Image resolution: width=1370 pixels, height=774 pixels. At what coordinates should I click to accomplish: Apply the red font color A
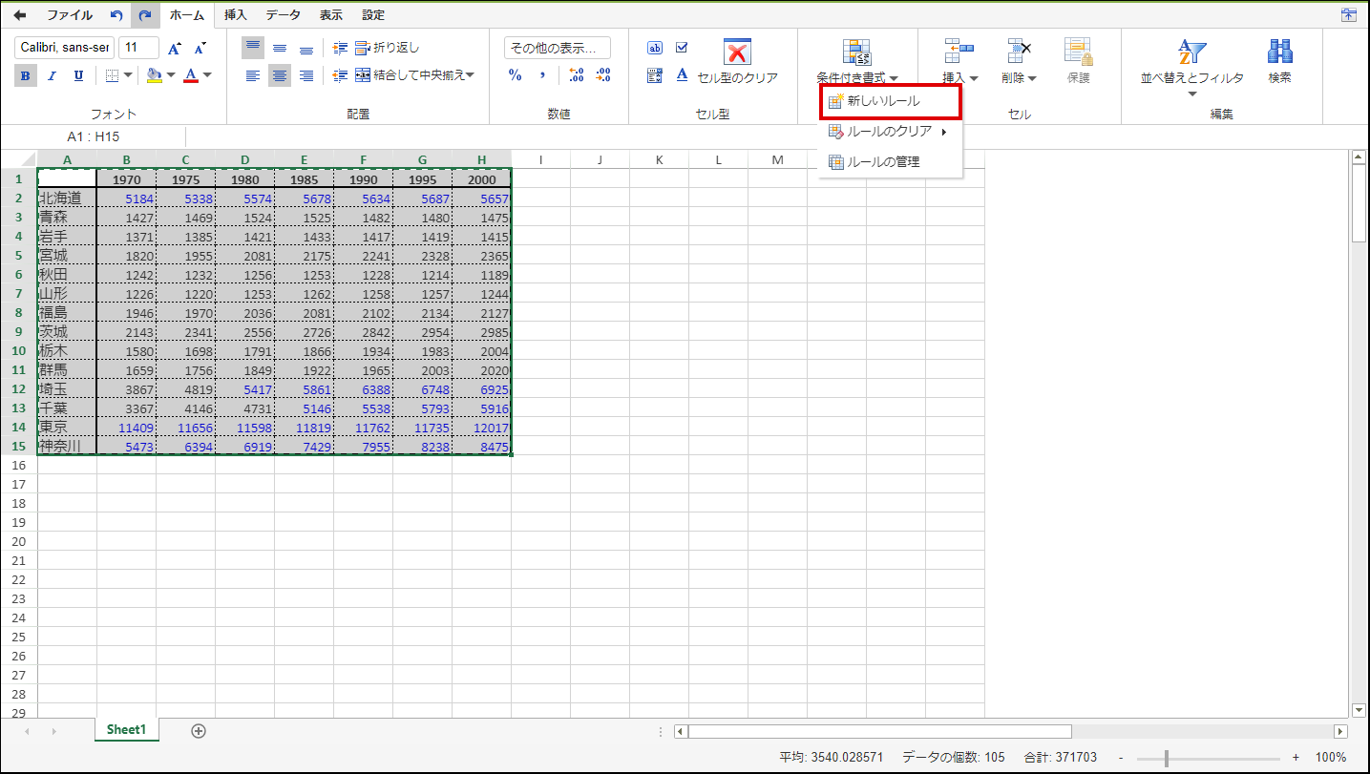191,75
